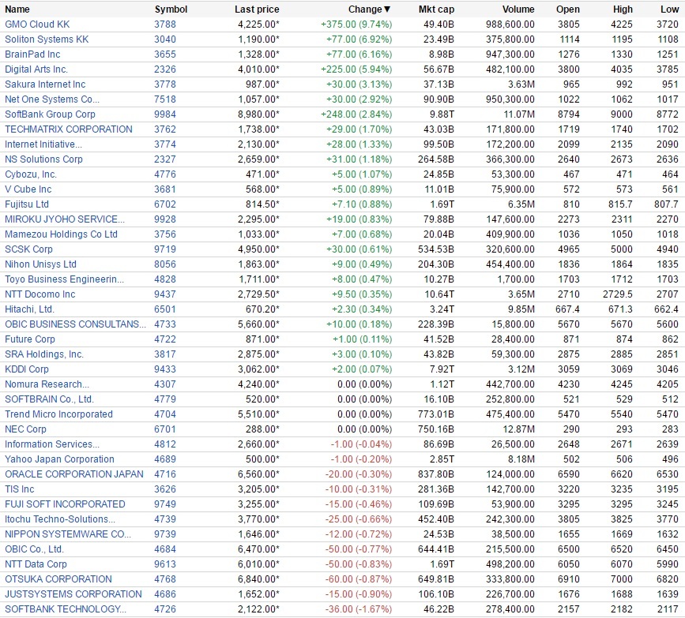
Task: Sort by High column header
Action: click(x=623, y=9)
